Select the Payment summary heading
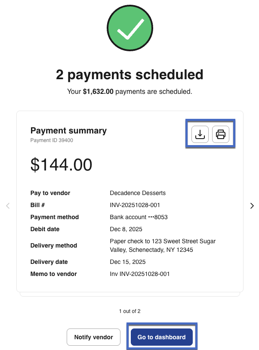The height and width of the screenshot is (350, 259). 68,130
